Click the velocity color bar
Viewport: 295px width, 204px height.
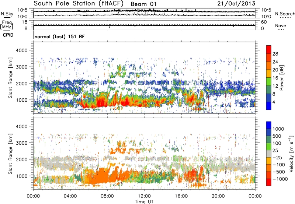tap(269, 154)
